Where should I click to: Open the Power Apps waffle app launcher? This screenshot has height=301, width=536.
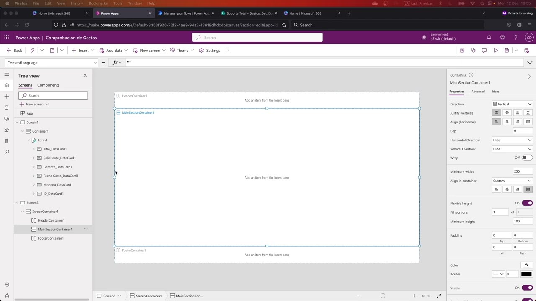click(x=7, y=38)
